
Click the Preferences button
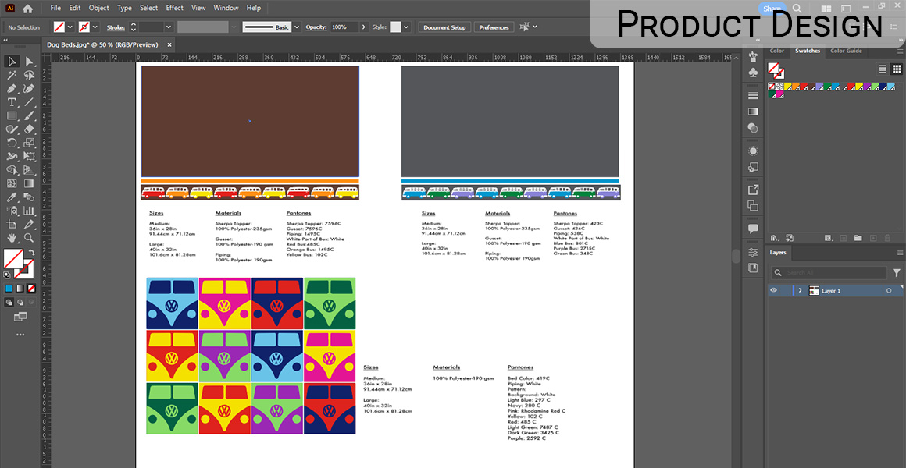(494, 27)
